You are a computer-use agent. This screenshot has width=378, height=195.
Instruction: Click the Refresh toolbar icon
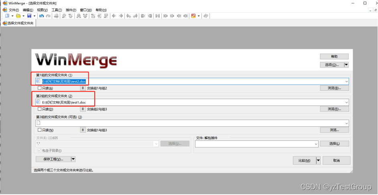(205, 16)
